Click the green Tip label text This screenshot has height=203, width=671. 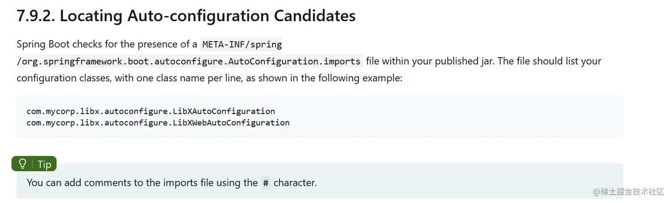[44, 165]
